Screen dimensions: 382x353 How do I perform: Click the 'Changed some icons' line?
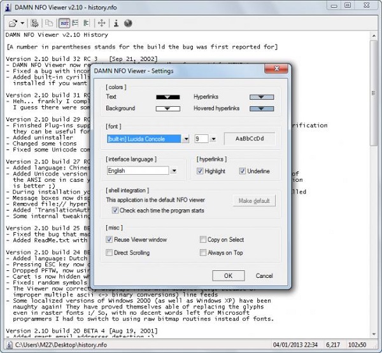pyautogui.click(x=45, y=144)
